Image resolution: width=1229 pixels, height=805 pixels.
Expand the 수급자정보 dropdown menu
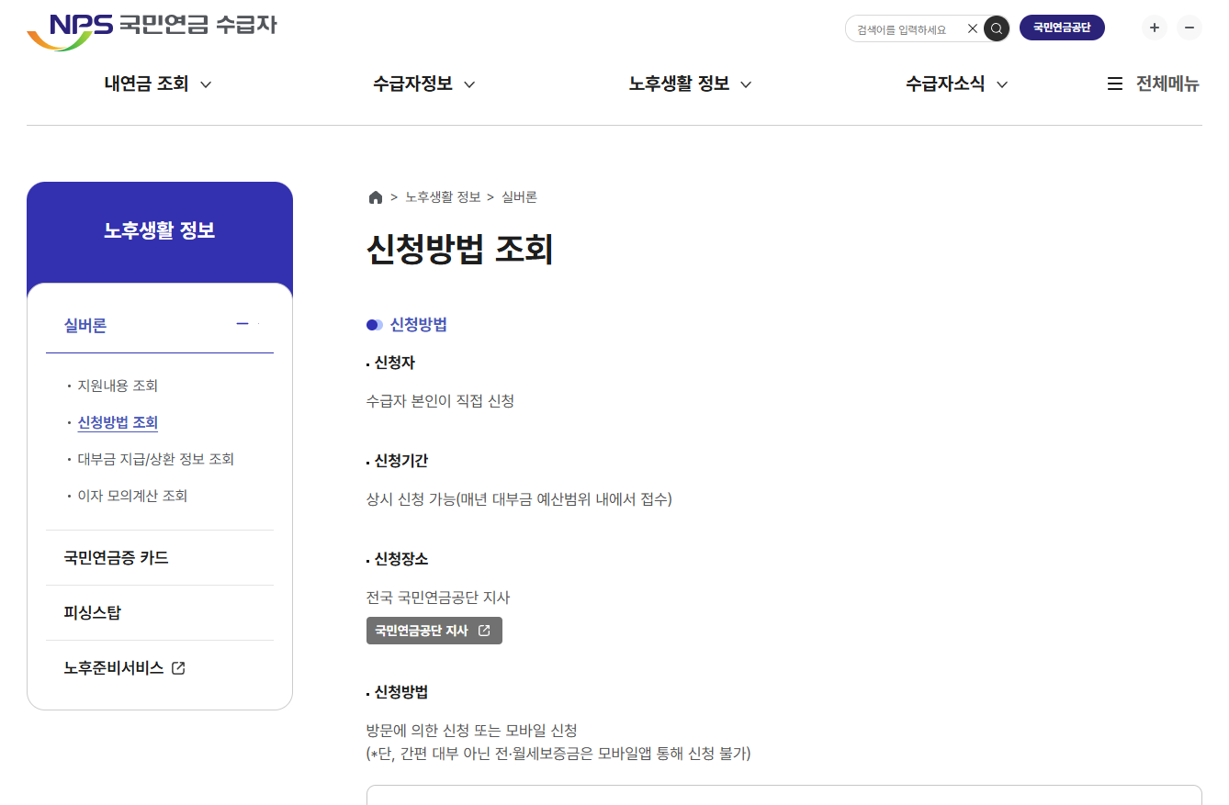(x=423, y=84)
